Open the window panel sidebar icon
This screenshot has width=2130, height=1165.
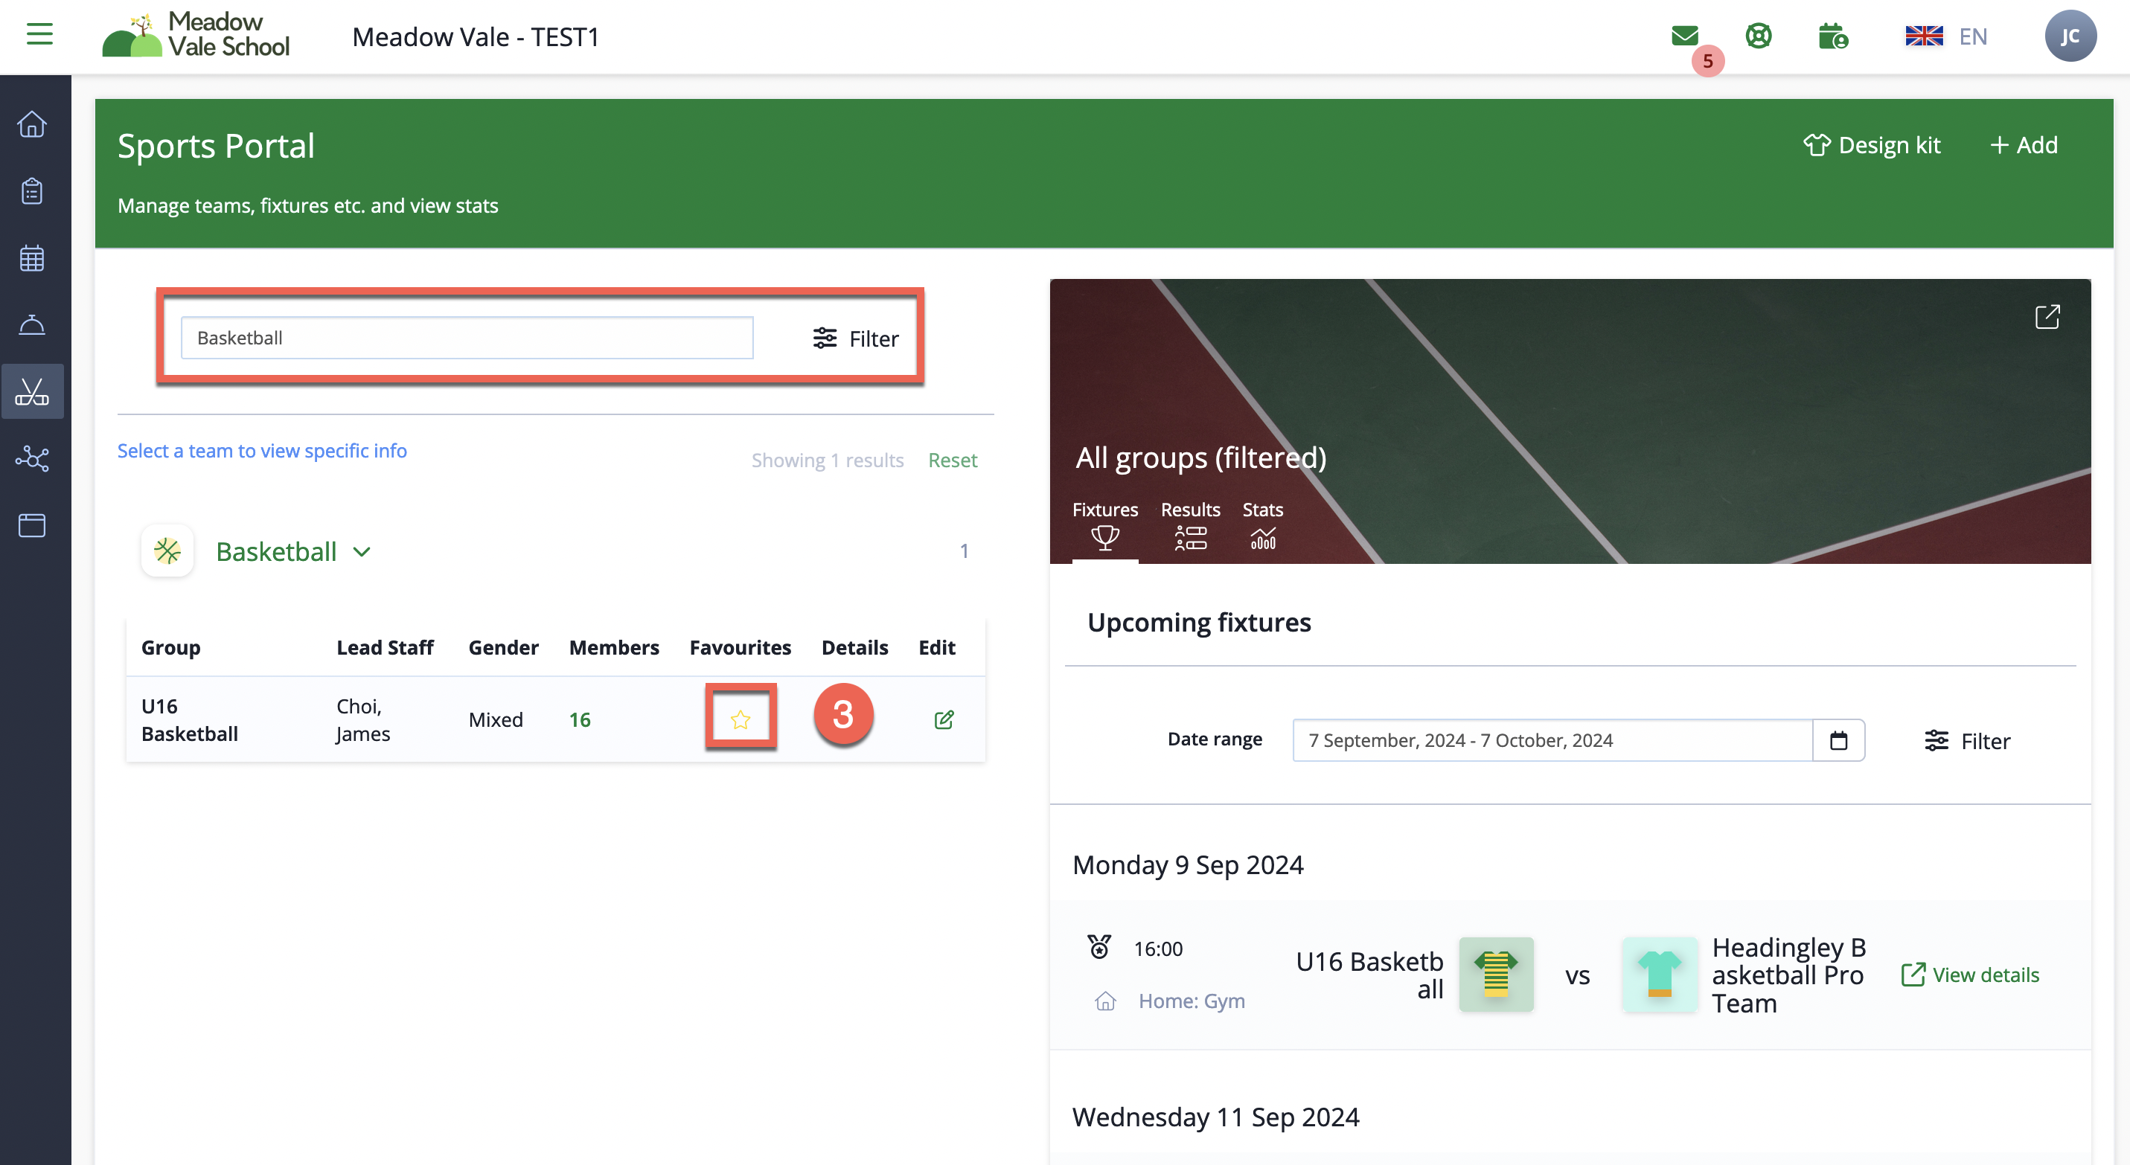(x=32, y=525)
